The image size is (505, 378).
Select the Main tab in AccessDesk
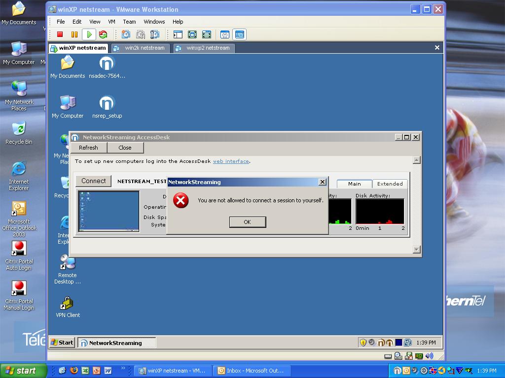354,184
